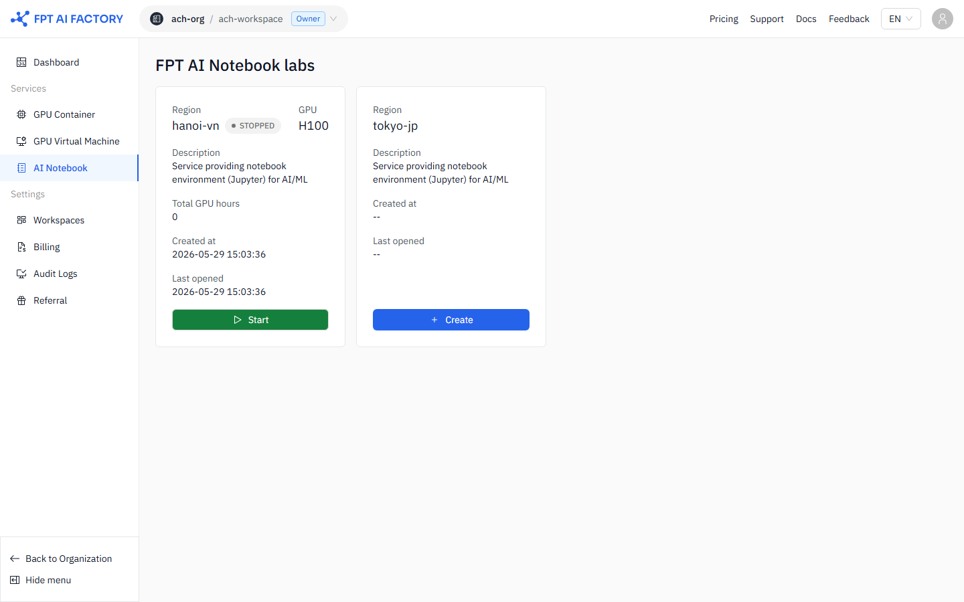
Task: Click the tokyo-jp region name
Action: [x=396, y=126]
